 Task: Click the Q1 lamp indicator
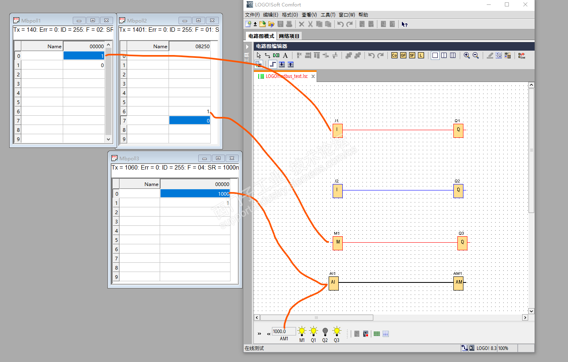tap(313, 331)
